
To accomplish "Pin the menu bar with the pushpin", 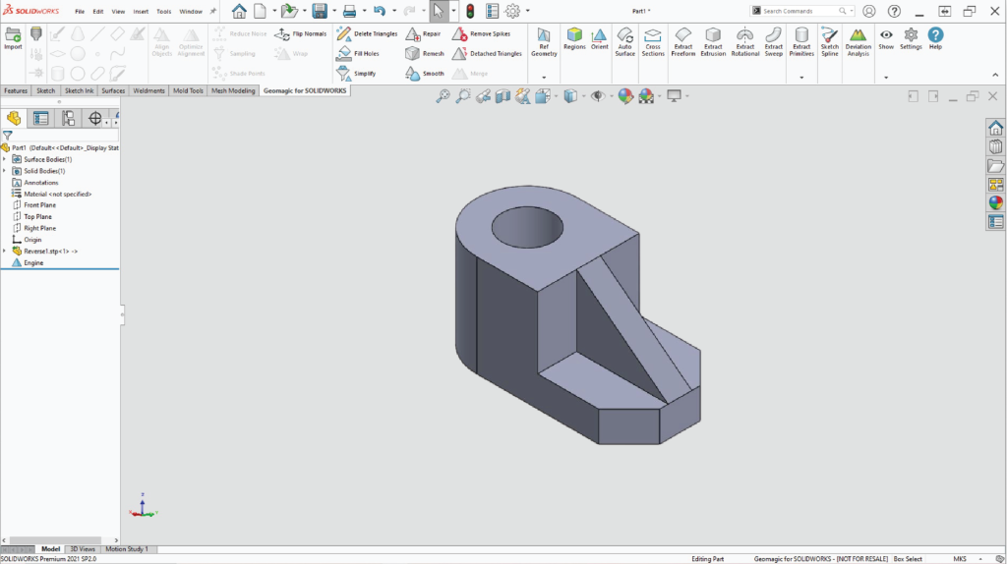I will 213,11.
